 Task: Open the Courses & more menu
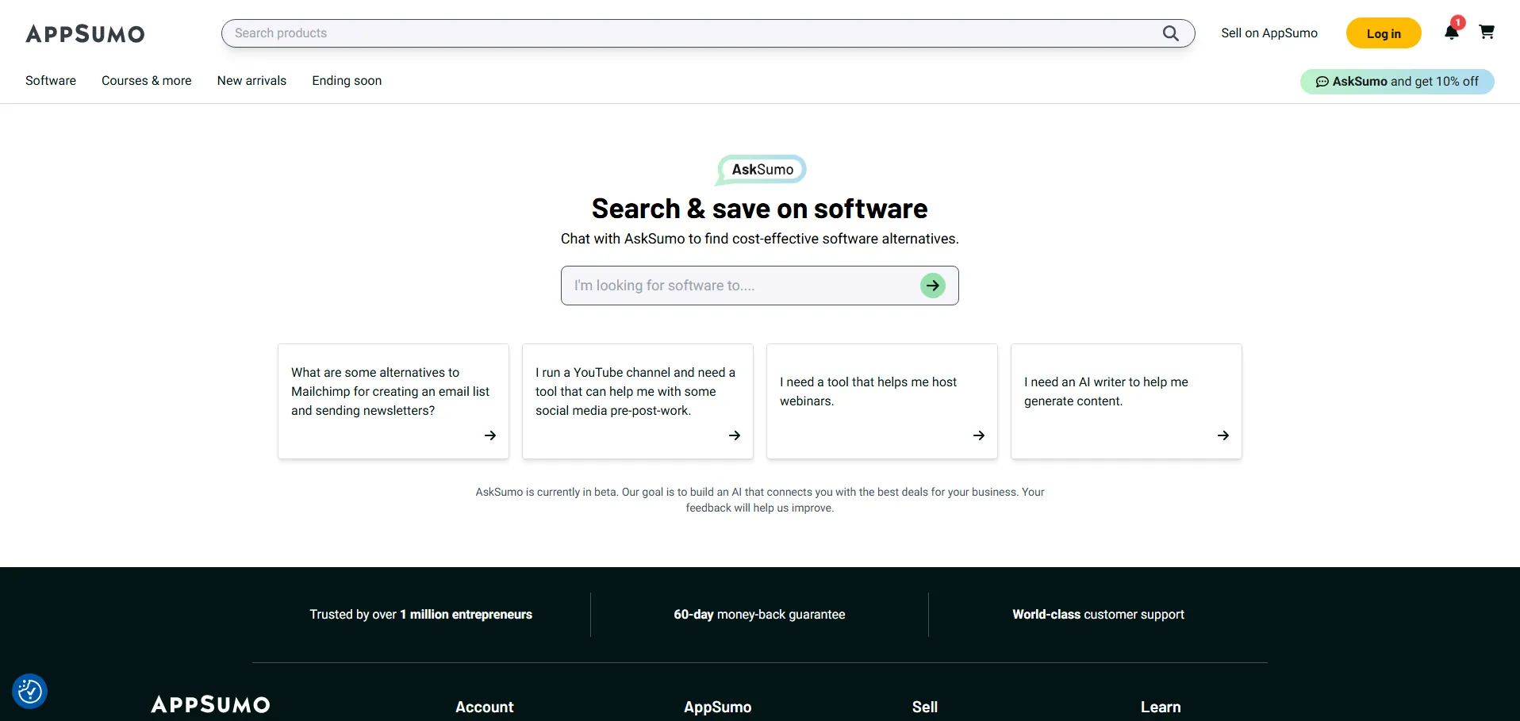147,81
